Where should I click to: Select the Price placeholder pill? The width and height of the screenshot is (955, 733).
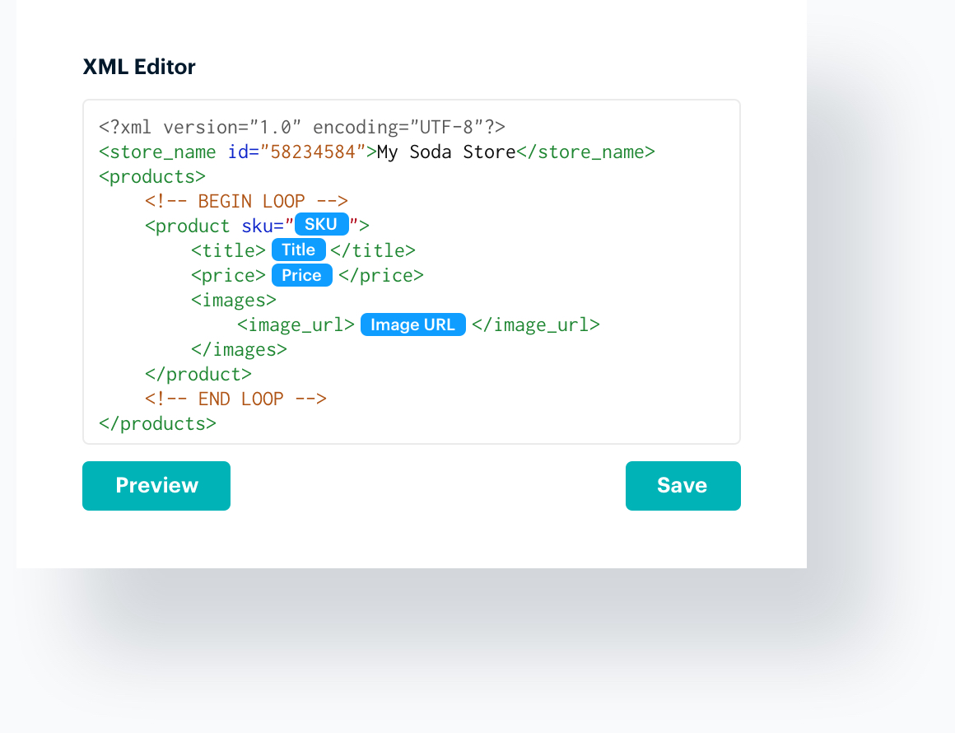click(301, 275)
